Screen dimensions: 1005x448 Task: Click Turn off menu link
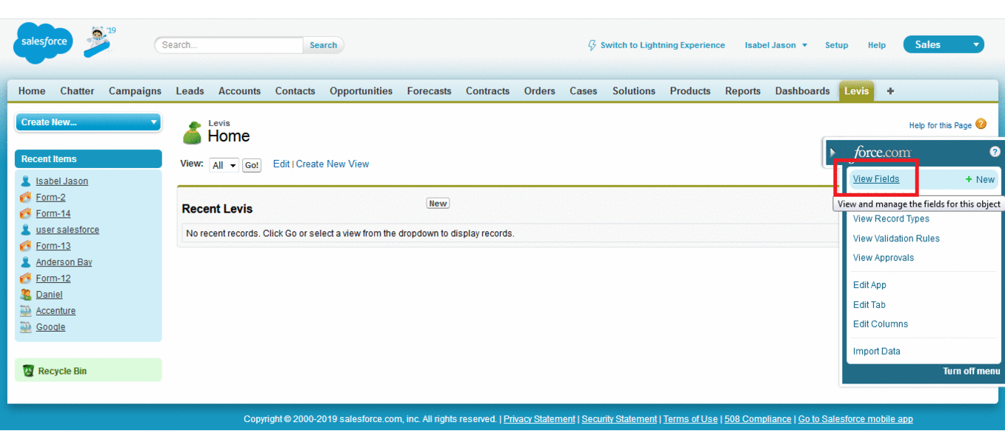tap(971, 371)
